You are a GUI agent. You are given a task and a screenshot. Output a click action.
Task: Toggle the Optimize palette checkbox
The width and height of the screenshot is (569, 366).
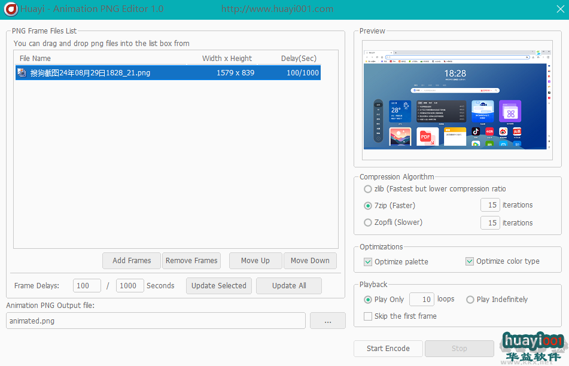[367, 262]
